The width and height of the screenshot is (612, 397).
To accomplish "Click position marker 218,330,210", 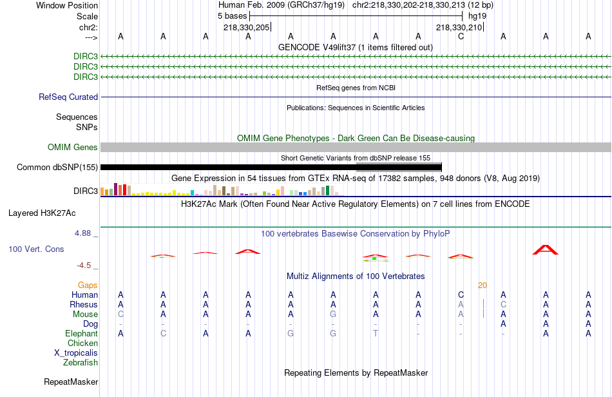I will [459, 27].
